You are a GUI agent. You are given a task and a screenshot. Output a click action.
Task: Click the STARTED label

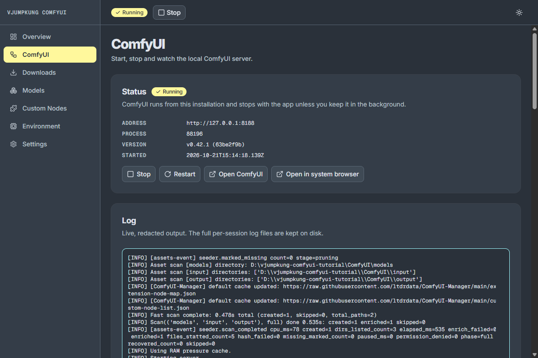click(134, 155)
